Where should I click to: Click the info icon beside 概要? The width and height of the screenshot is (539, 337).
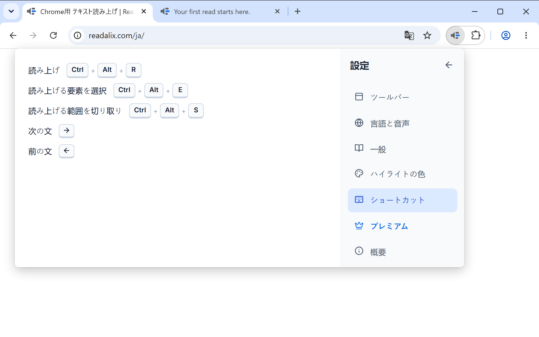359,251
